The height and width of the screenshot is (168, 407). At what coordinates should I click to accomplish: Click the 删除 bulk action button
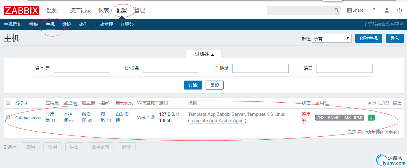coord(126,147)
